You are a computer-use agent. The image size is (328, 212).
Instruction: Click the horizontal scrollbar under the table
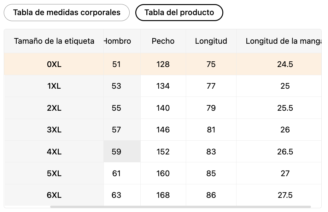point(180,207)
